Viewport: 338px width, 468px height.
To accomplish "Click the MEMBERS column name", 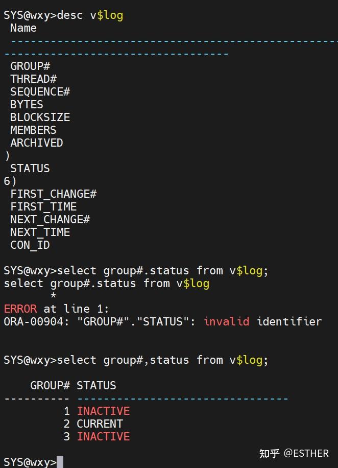I will coord(33,130).
